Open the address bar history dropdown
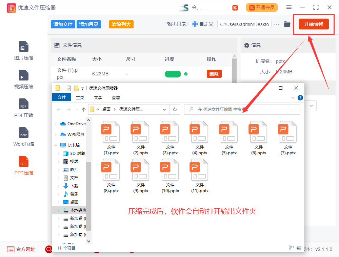Image resolution: width=339 pixels, height=257 pixels. point(164,110)
